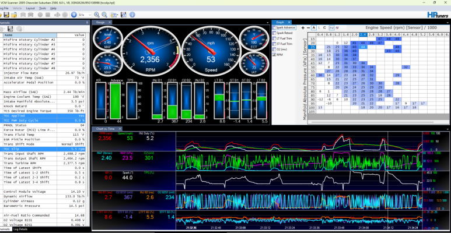
Task: Click the Connect to Vehicle car icon
Action: (x=22, y=15)
